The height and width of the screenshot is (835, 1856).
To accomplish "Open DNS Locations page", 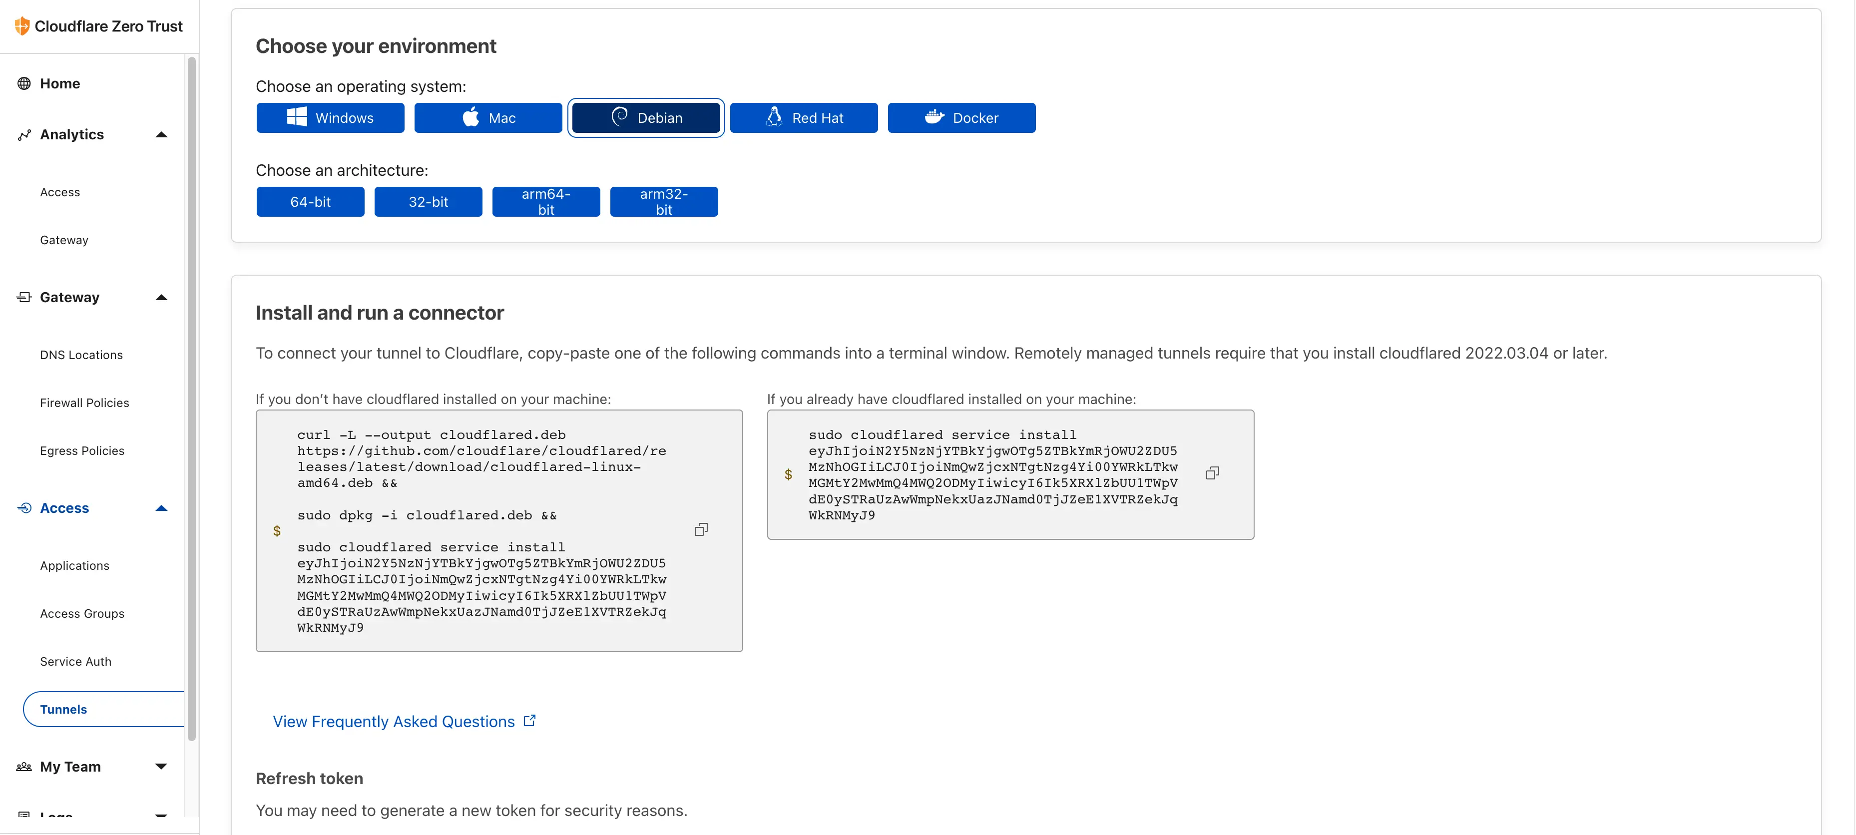I will (81, 355).
